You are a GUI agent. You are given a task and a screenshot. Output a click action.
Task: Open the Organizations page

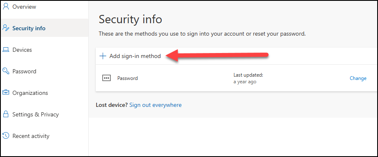coord(30,93)
